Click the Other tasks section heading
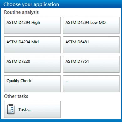Image resolution: width=122 pixels, height=122 pixels. coord(16,96)
